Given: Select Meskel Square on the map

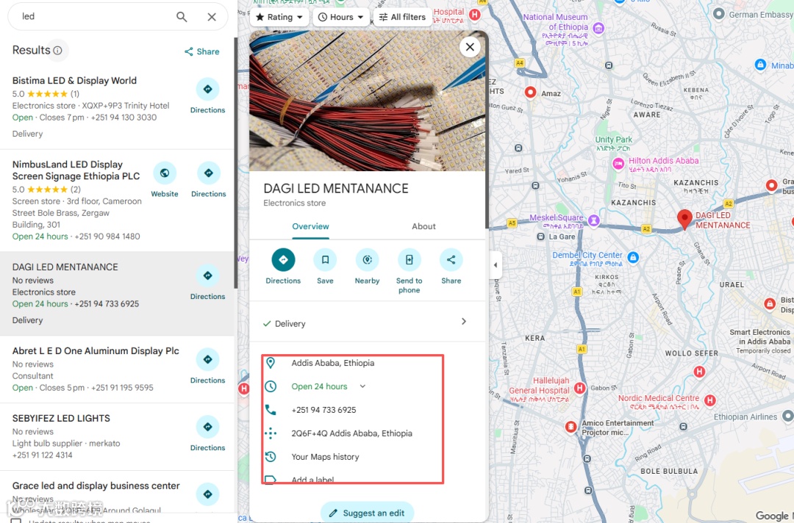Looking at the screenshot, I should click(594, 220).
